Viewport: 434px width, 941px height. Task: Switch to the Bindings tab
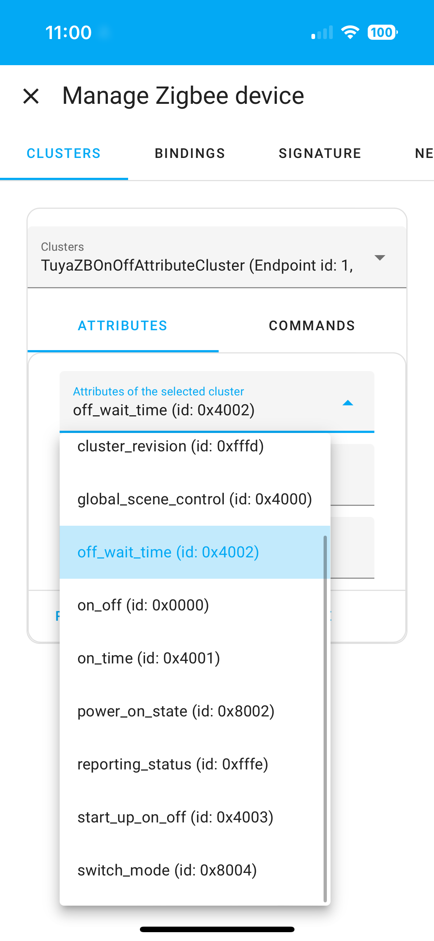tap(190, 154)
